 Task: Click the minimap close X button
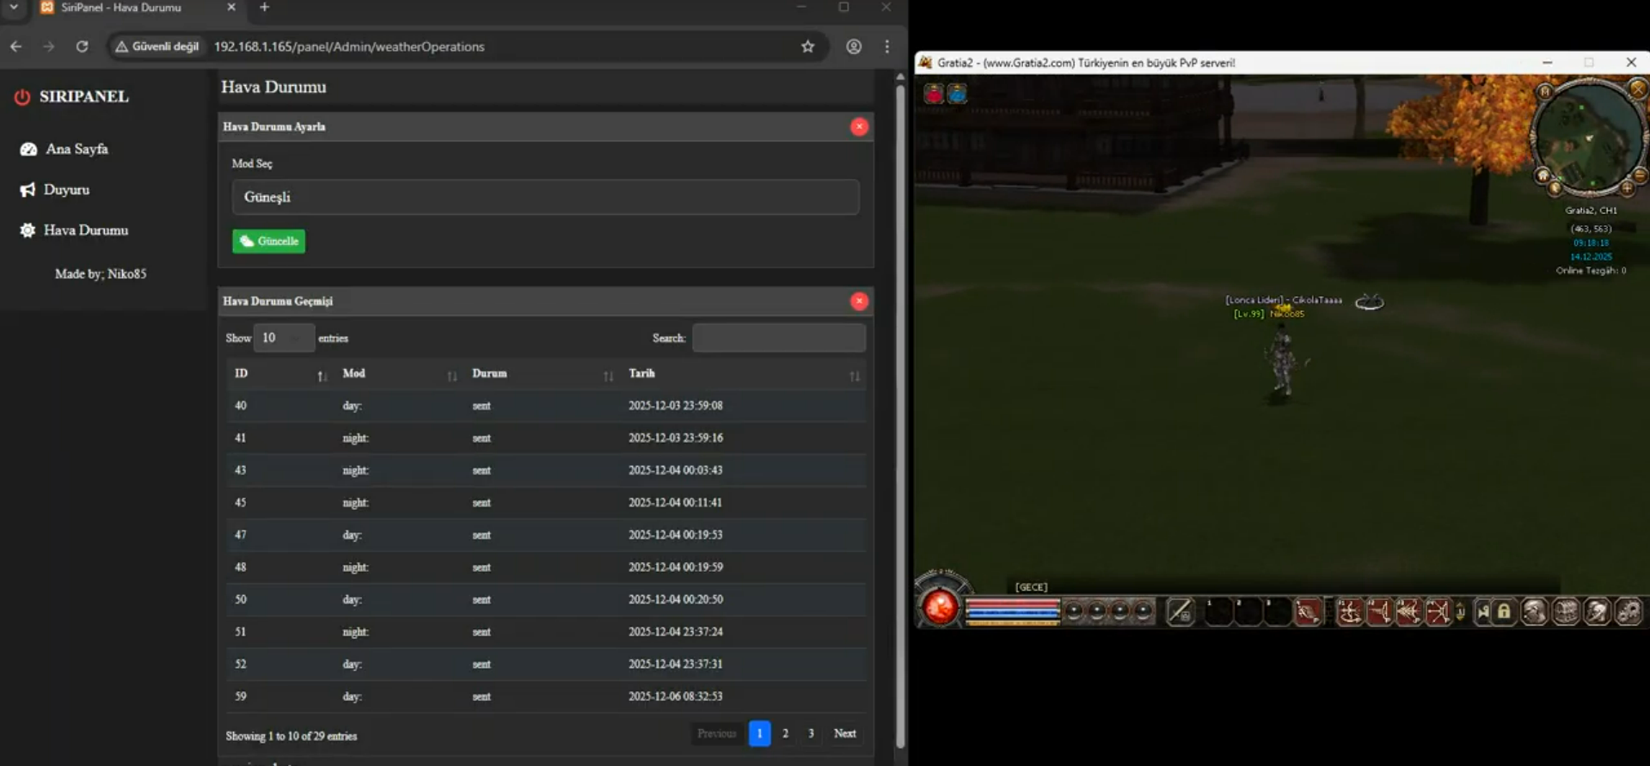pyautogui.click(x=1638, y=89)
